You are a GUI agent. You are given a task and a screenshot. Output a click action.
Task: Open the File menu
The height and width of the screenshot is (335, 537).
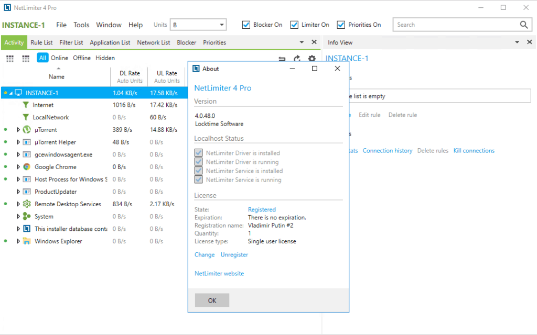pyautogui.click(x=61, y=25)
